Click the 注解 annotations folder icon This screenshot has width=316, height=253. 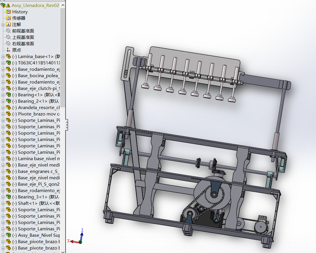8,25
